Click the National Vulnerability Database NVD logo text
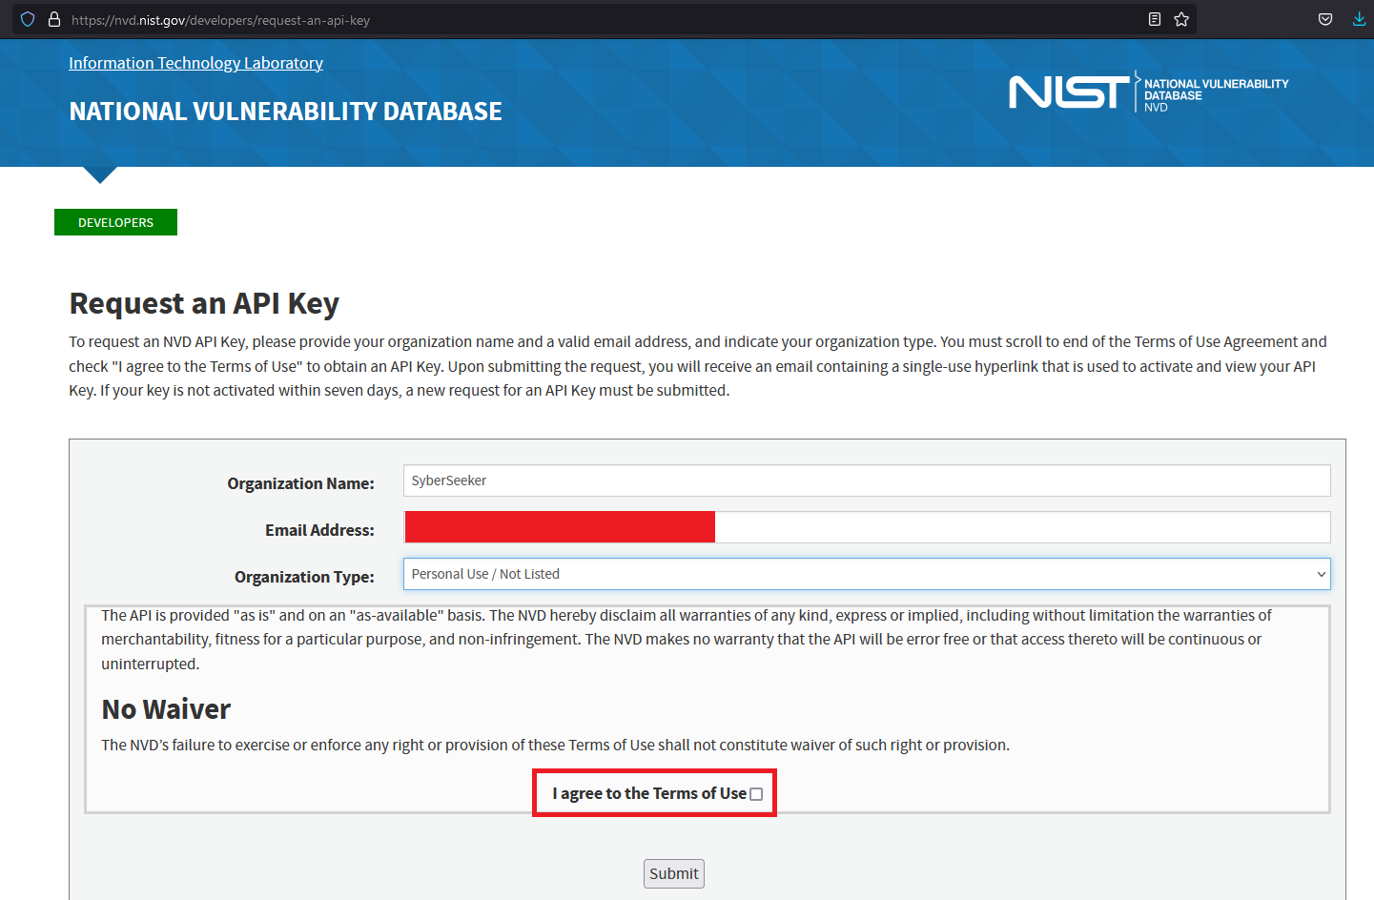The width and height of the screenshot is (1374, 900). coord(1216,95)
